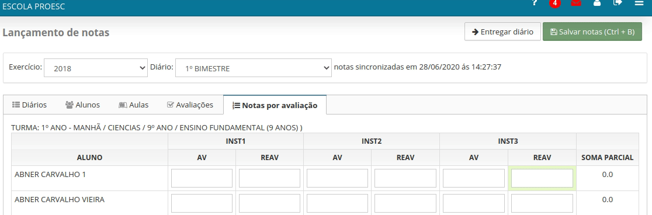Click the ALUNO column header
The image size is (652, 215).
point(89,158)
